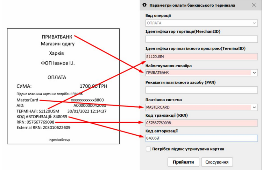The image size is (262, 170).
Task: Enable the 'Потрібен підпис утримувача картки' checkbox
Action: (x=148, y=149)
